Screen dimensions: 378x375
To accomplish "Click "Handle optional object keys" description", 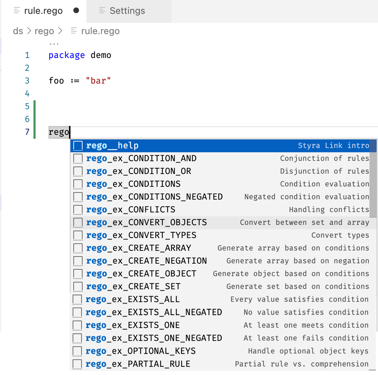I will click(x=308, y=351).
